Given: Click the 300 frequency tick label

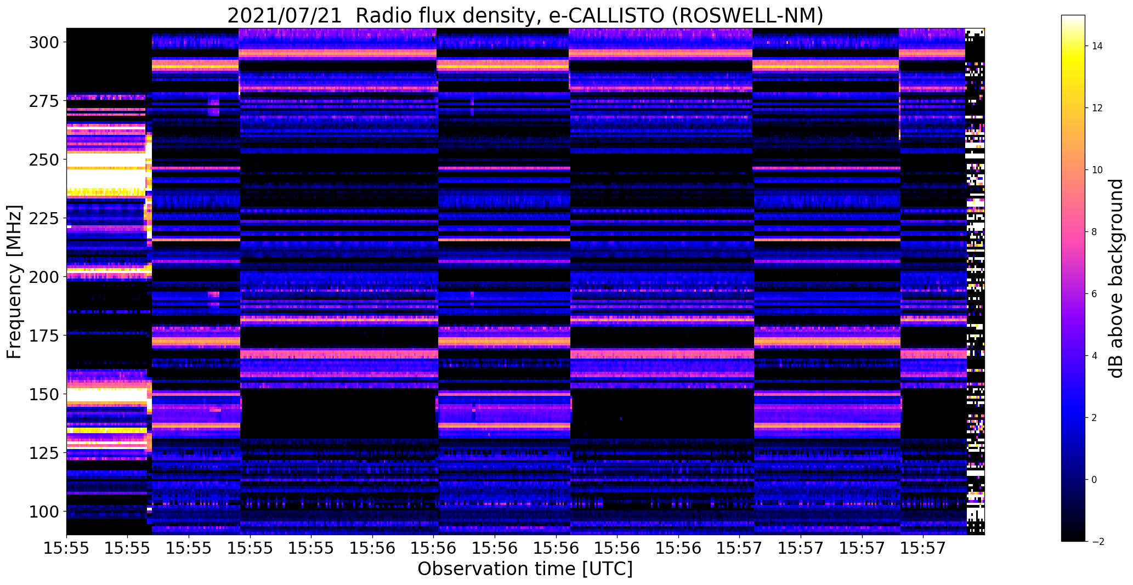Looking at the screenshot, I should [45, 42].
